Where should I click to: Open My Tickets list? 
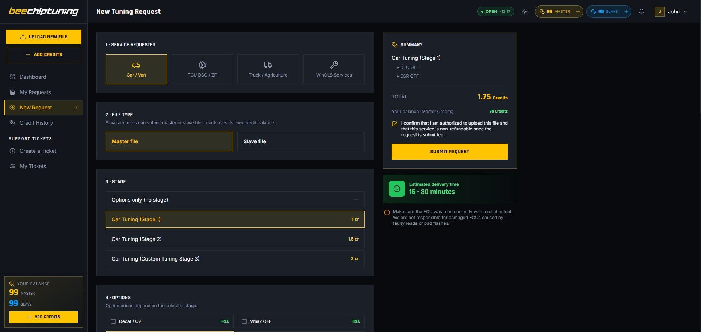pos(43,166)
